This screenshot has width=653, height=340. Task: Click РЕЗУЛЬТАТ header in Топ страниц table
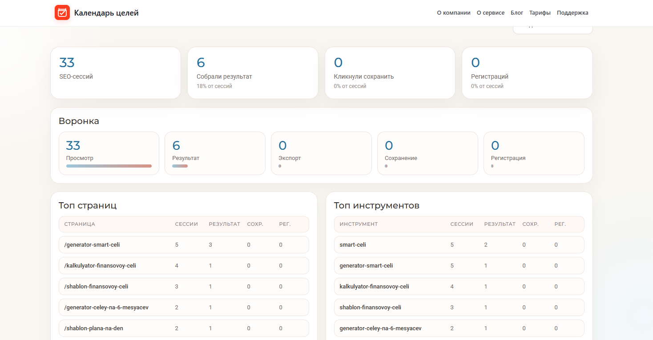tap(225, 224)
